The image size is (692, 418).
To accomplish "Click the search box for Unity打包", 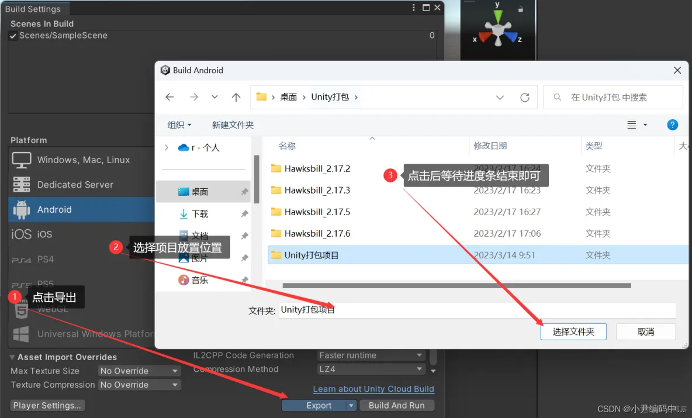I will coord(613,97).
